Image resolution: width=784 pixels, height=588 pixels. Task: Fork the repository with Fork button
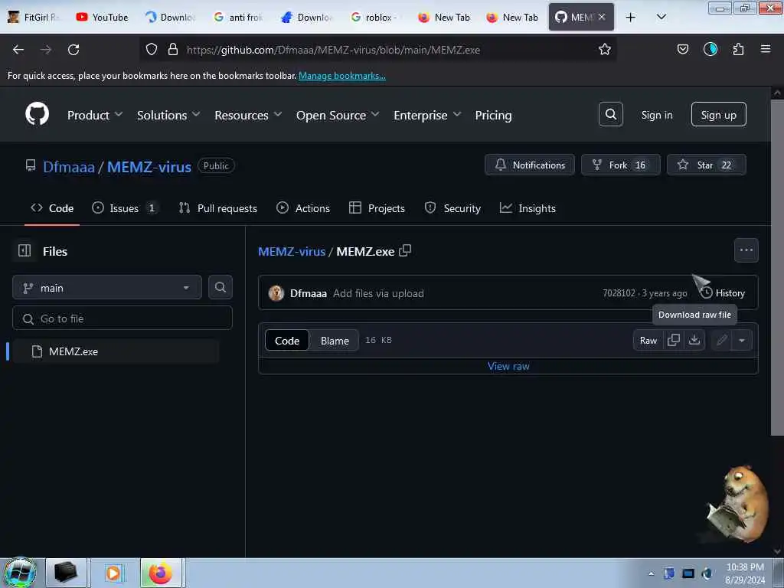[620, 165]
